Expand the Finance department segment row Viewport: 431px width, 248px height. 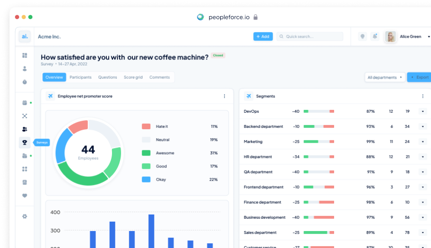[x=423, y=202]
